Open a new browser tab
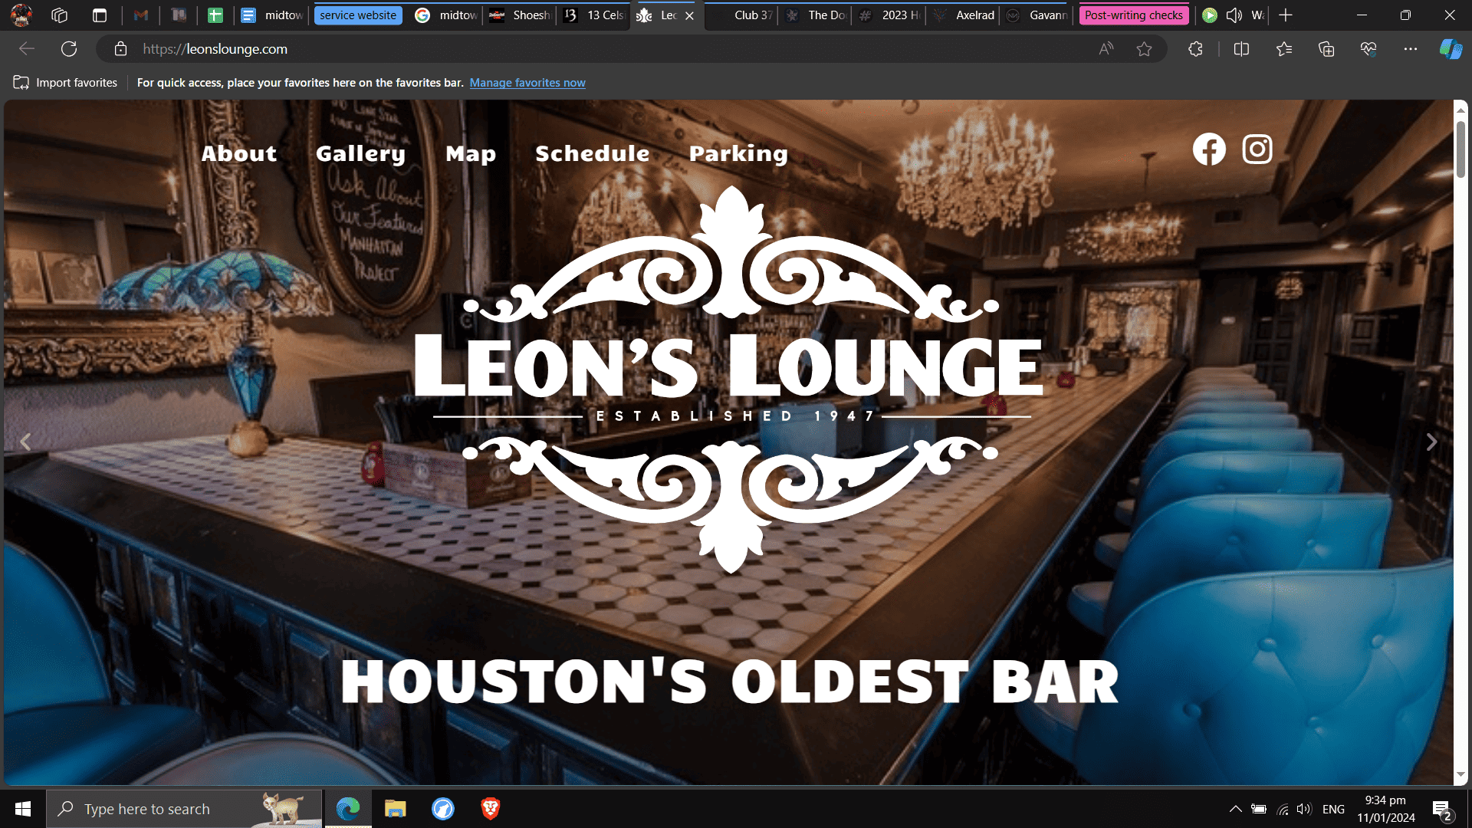The width and height of the screenshot is (1472, 828). click(1286, 15)
